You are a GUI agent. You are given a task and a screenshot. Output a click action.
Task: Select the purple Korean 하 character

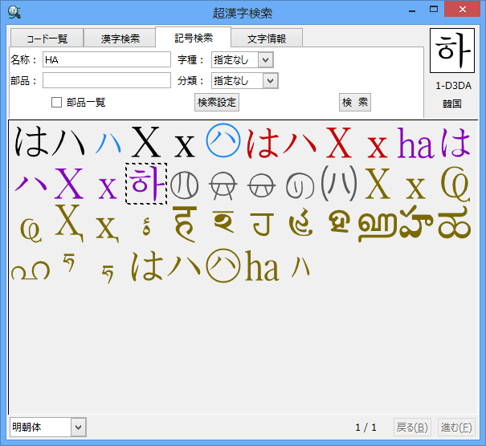pos(146,184)
